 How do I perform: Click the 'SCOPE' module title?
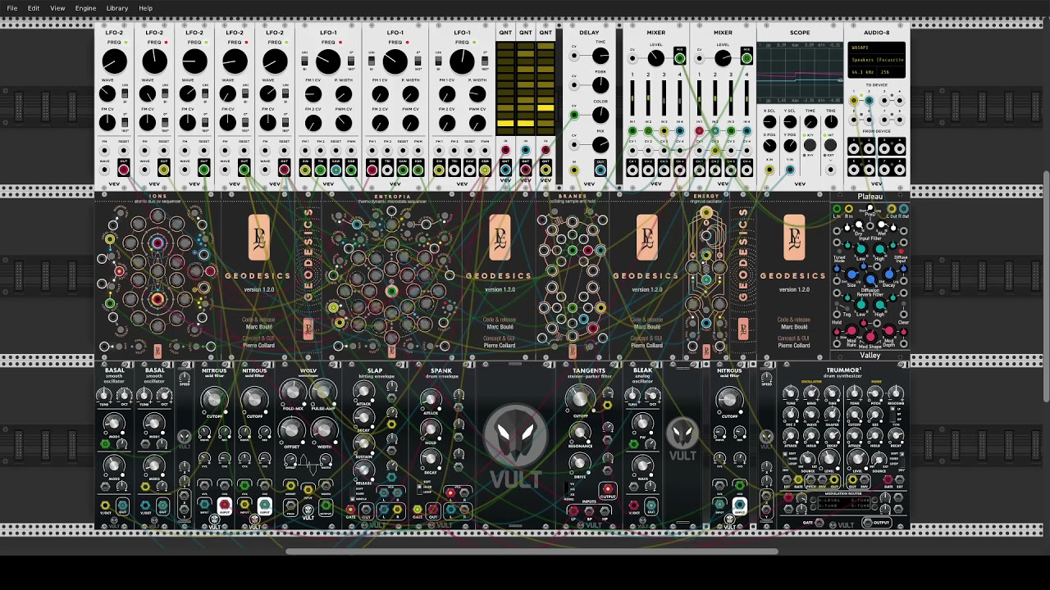800,33
